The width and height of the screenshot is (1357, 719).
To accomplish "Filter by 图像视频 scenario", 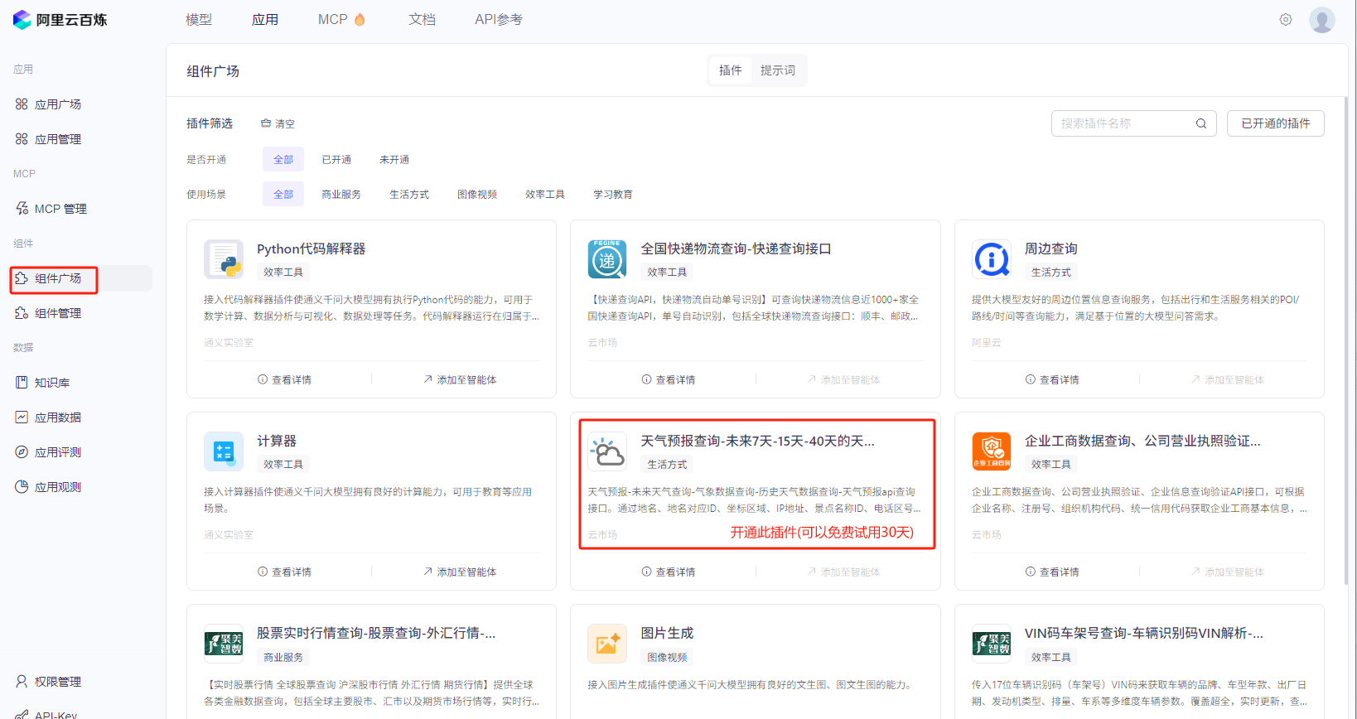I will 477,194.
